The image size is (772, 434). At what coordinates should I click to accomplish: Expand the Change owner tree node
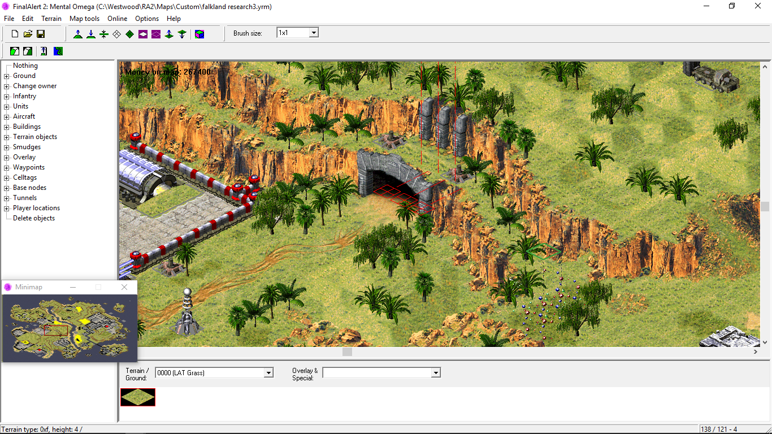7,86
